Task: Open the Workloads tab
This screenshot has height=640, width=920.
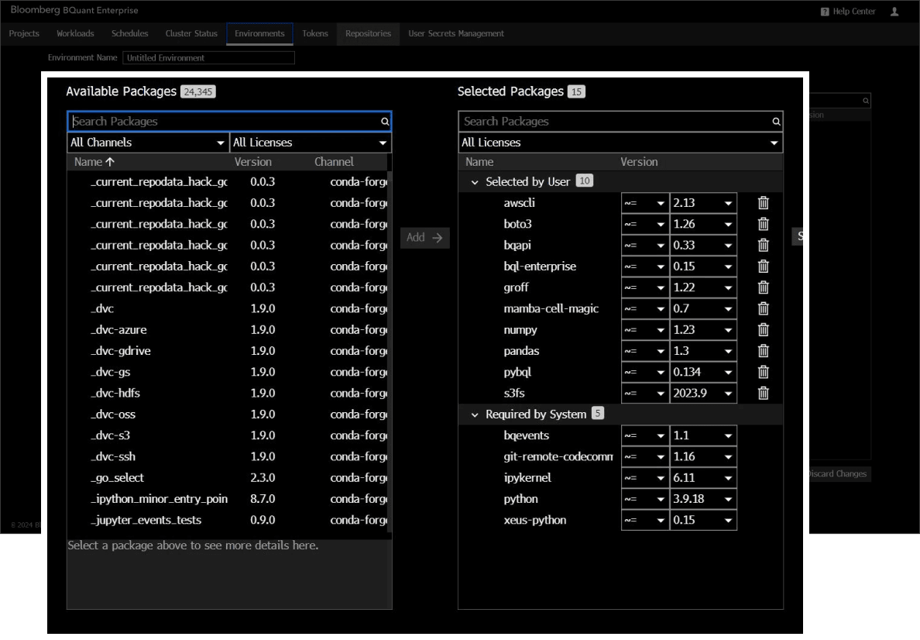Action: pos(75,33)
